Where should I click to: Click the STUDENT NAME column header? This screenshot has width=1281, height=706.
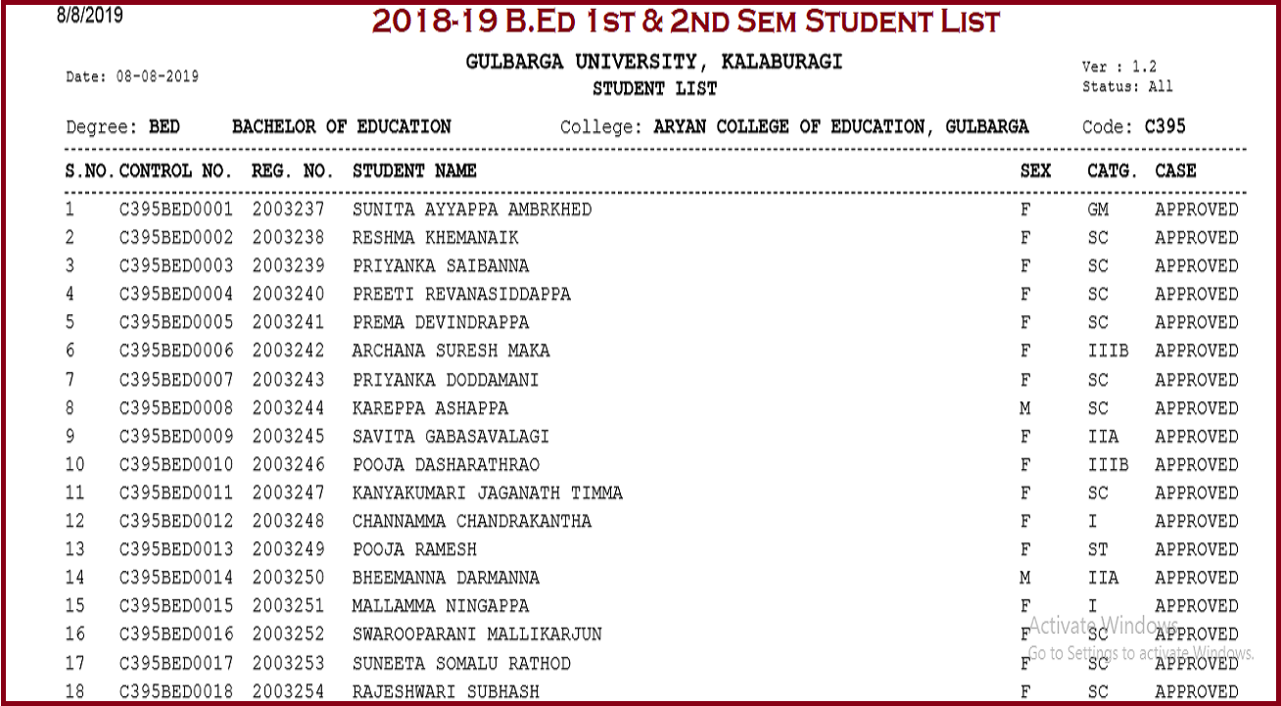[x=414, y=171]
